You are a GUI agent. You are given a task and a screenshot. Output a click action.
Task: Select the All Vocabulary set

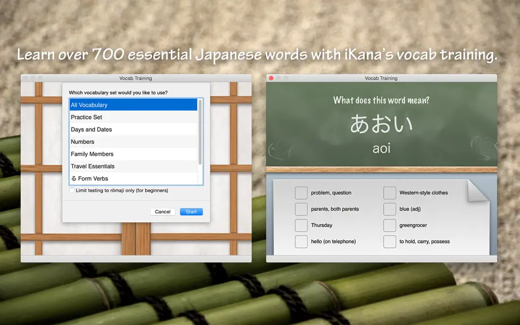click(x=133, y=105)
